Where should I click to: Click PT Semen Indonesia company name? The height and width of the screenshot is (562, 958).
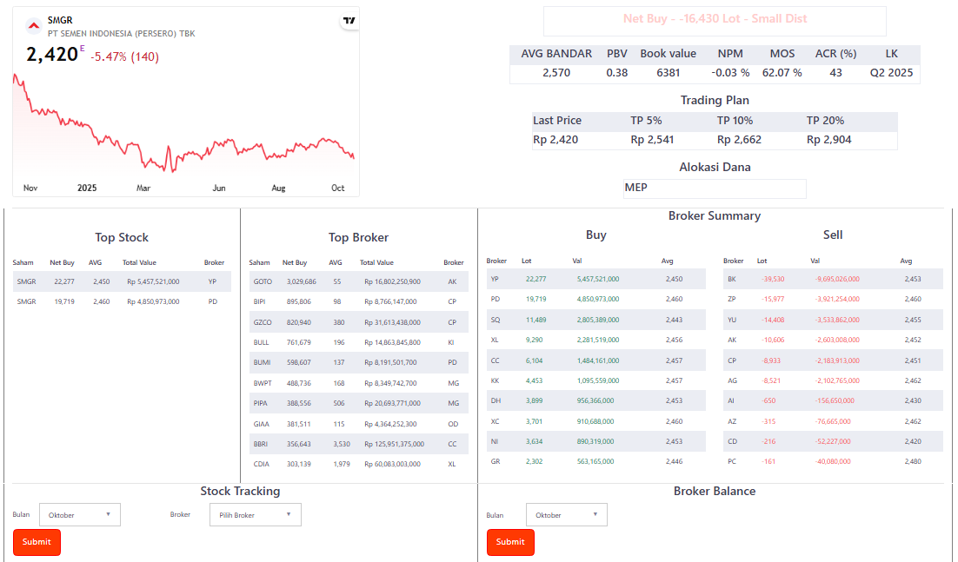[x=121, y=34]
